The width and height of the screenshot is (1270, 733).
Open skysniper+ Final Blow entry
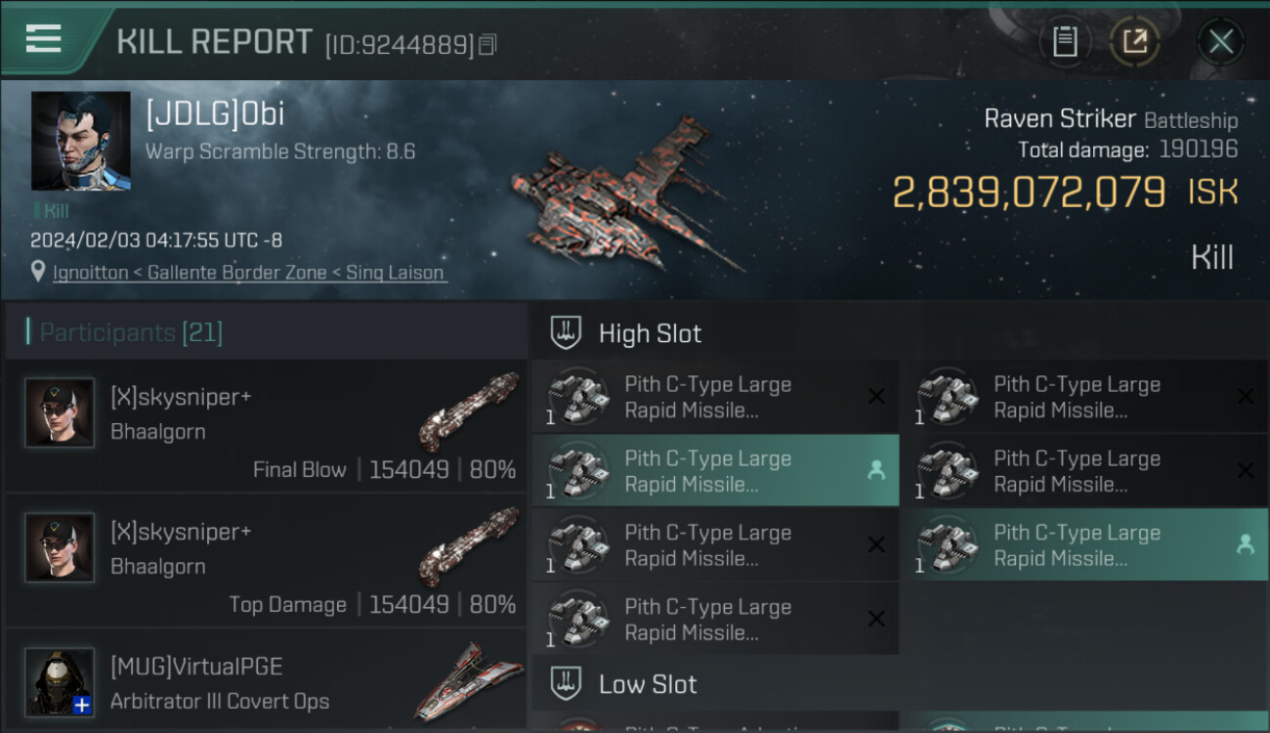point(266,425)
